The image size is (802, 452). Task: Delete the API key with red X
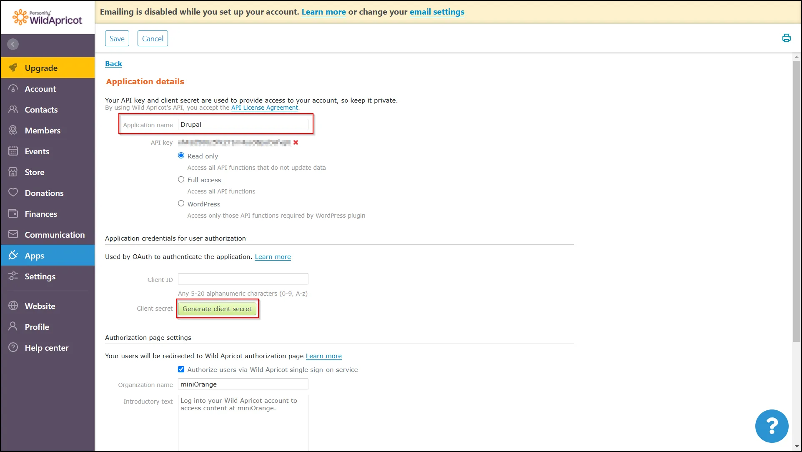pyautogui.click(x=296, y=142)
